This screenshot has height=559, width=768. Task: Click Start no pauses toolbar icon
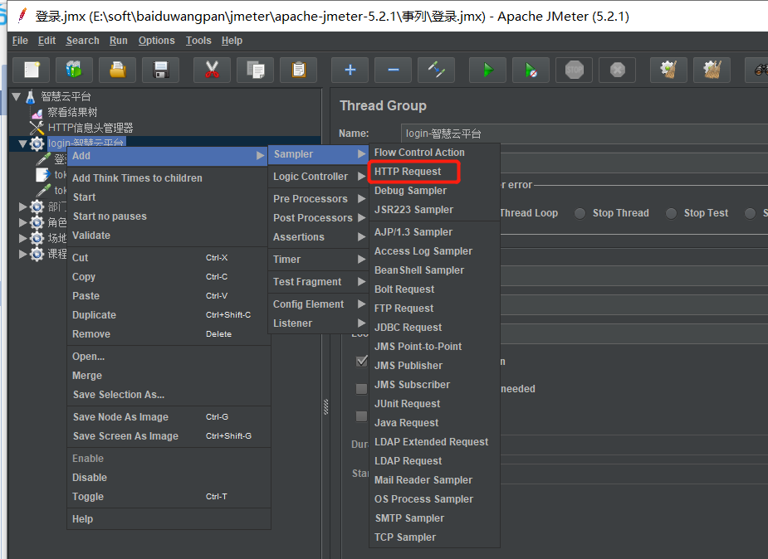point(531,70)
